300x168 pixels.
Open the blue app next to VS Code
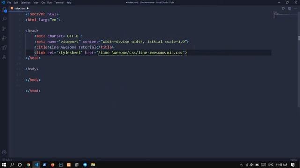[45, 165]
